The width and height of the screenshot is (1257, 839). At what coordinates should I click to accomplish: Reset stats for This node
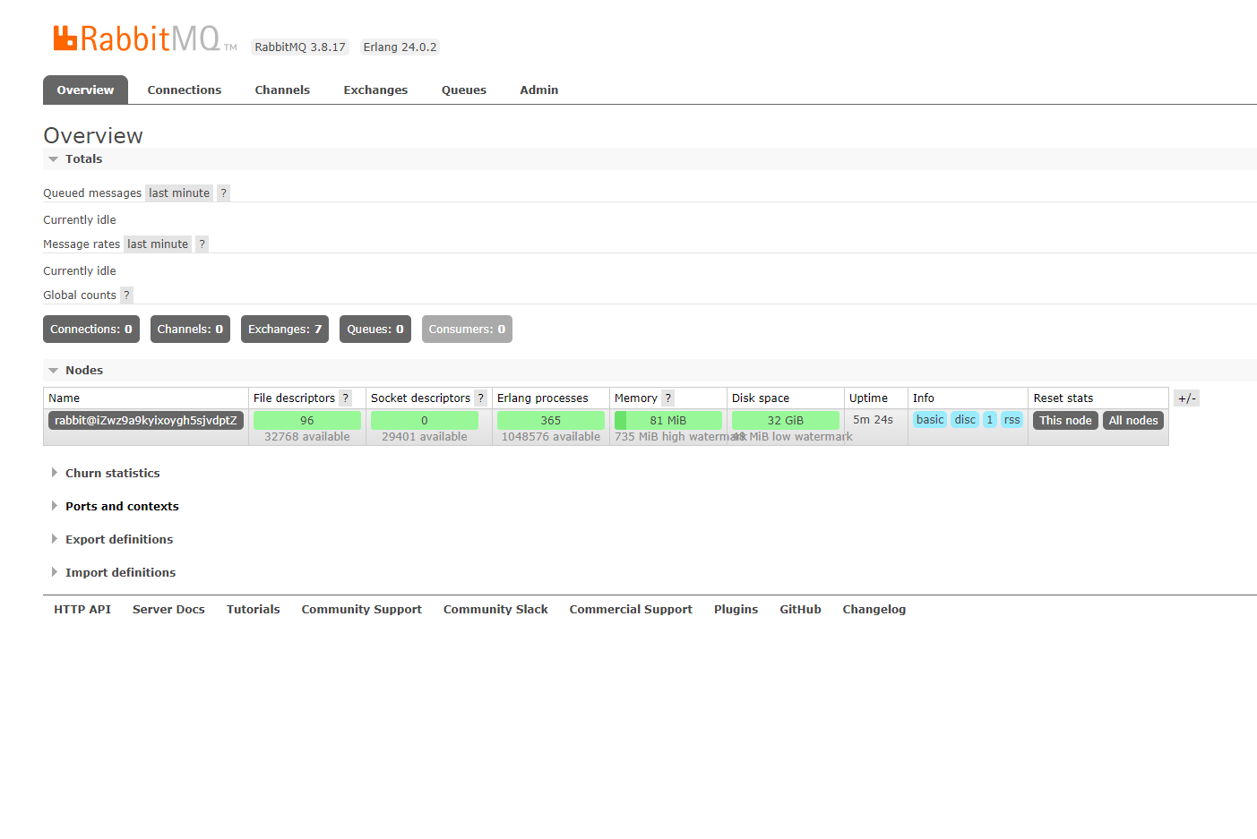1065,421
